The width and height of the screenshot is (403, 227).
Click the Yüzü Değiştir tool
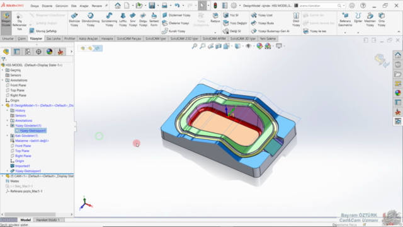235,23
